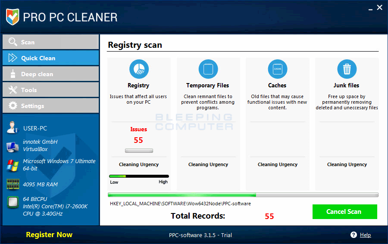Click the USER-PC user icon

[x=13, y=127]
